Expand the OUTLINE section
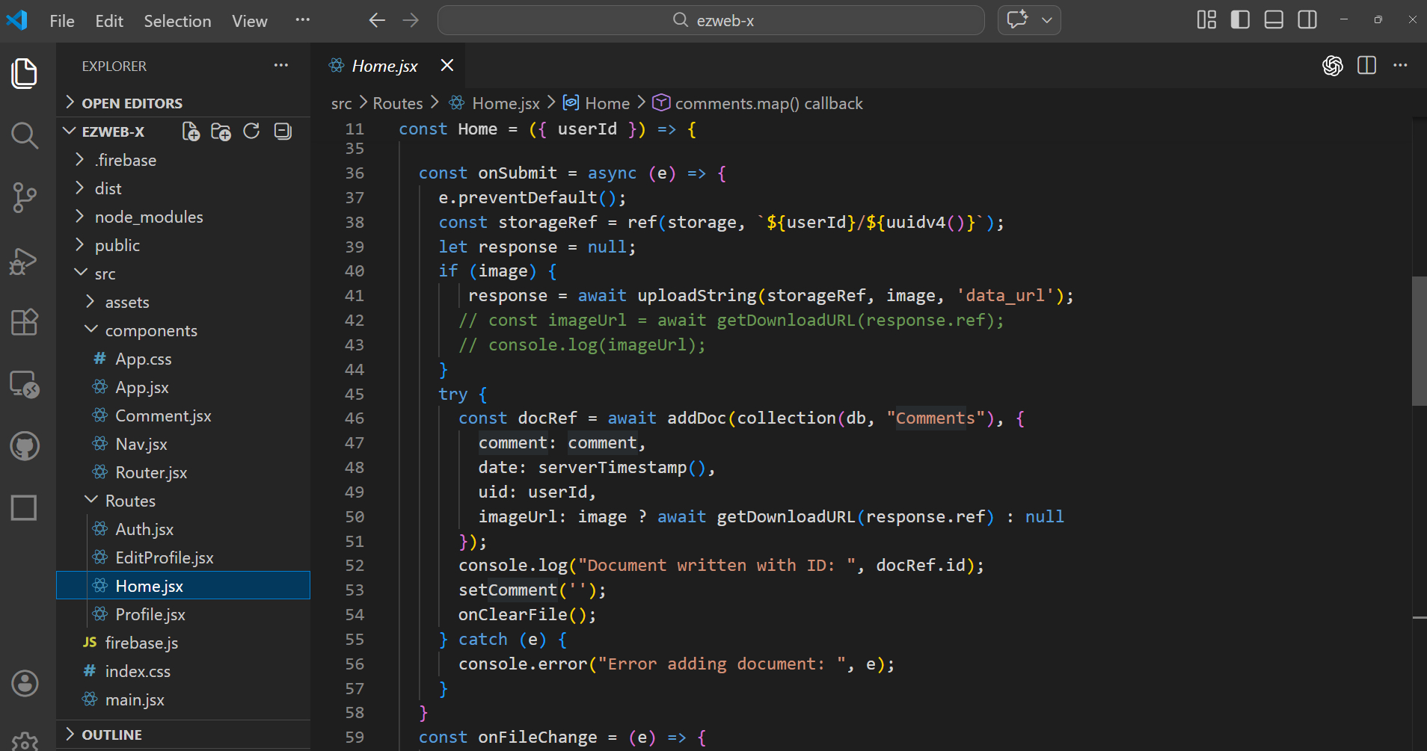This screenshot has height=751, width=1427. point(111,735)
